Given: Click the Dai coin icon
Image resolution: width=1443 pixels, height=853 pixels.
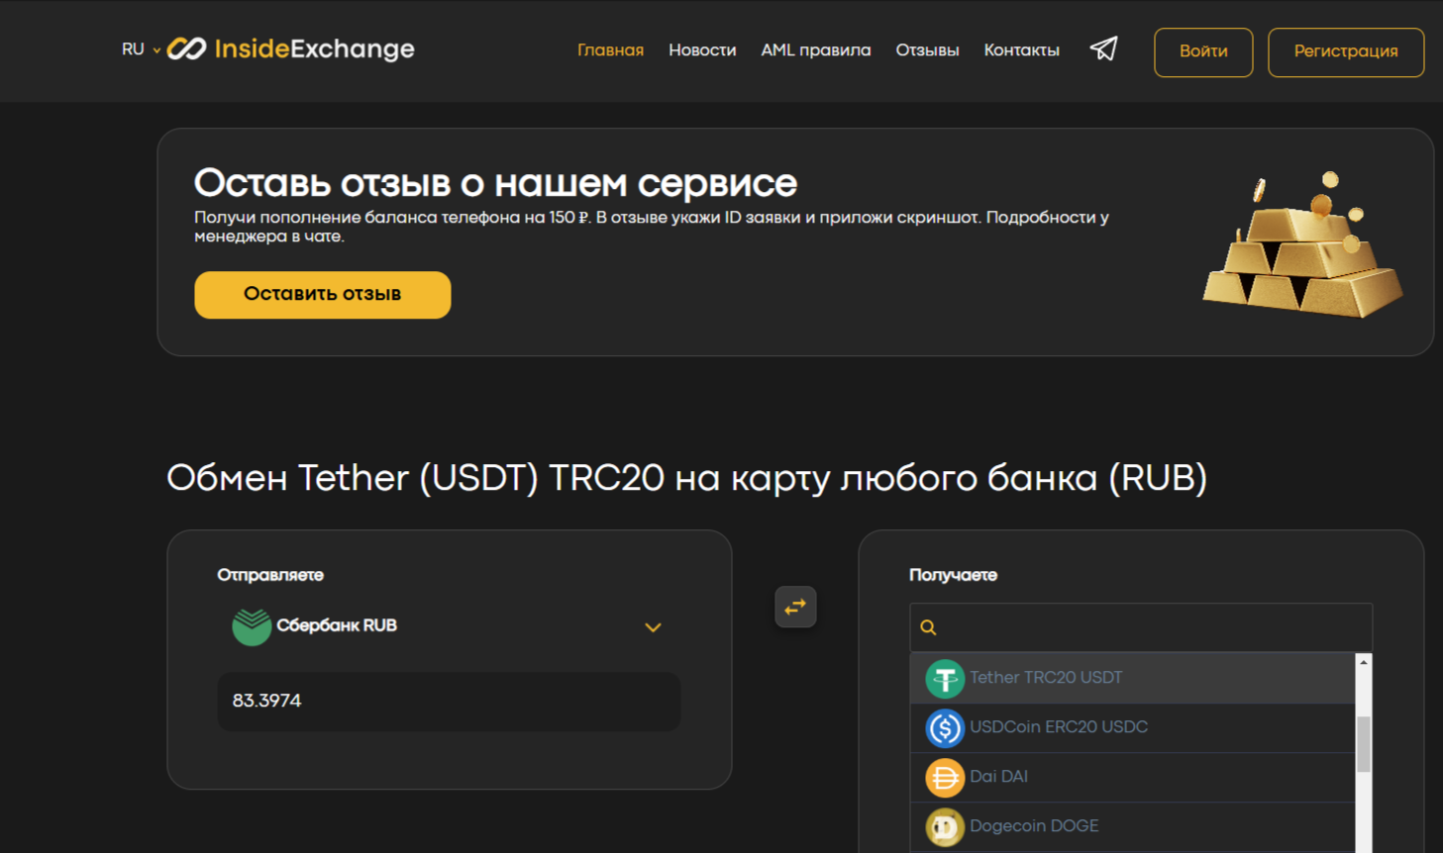Looking at the screenshot, I should click(x=945, y=778).
